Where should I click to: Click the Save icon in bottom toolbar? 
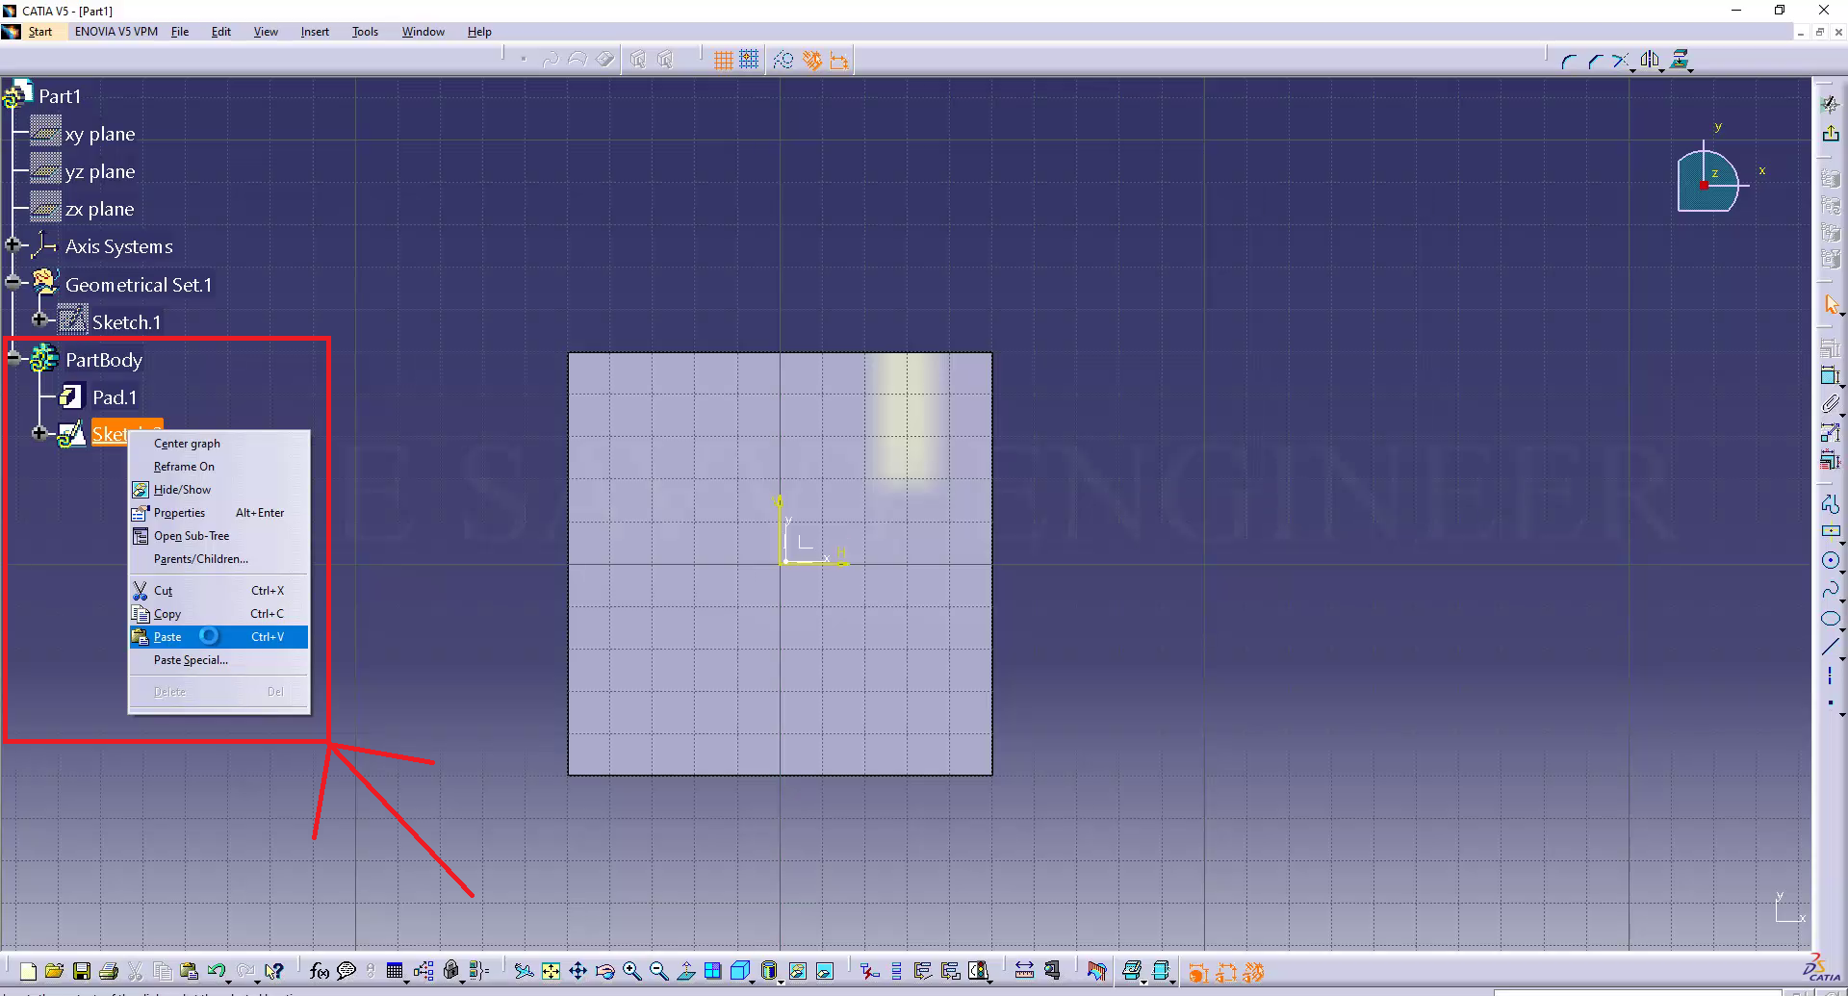(82, 971)
